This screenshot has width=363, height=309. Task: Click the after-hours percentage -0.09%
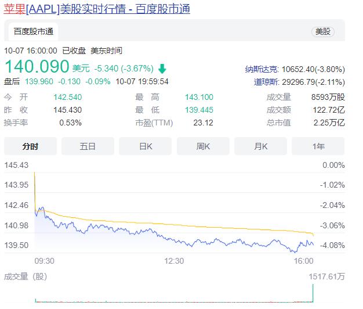(x=97, y=81)
